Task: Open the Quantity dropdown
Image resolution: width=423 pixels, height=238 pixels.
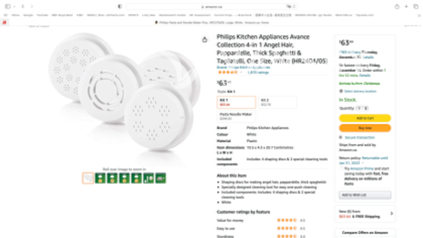Action: click(x=362, y=108)
